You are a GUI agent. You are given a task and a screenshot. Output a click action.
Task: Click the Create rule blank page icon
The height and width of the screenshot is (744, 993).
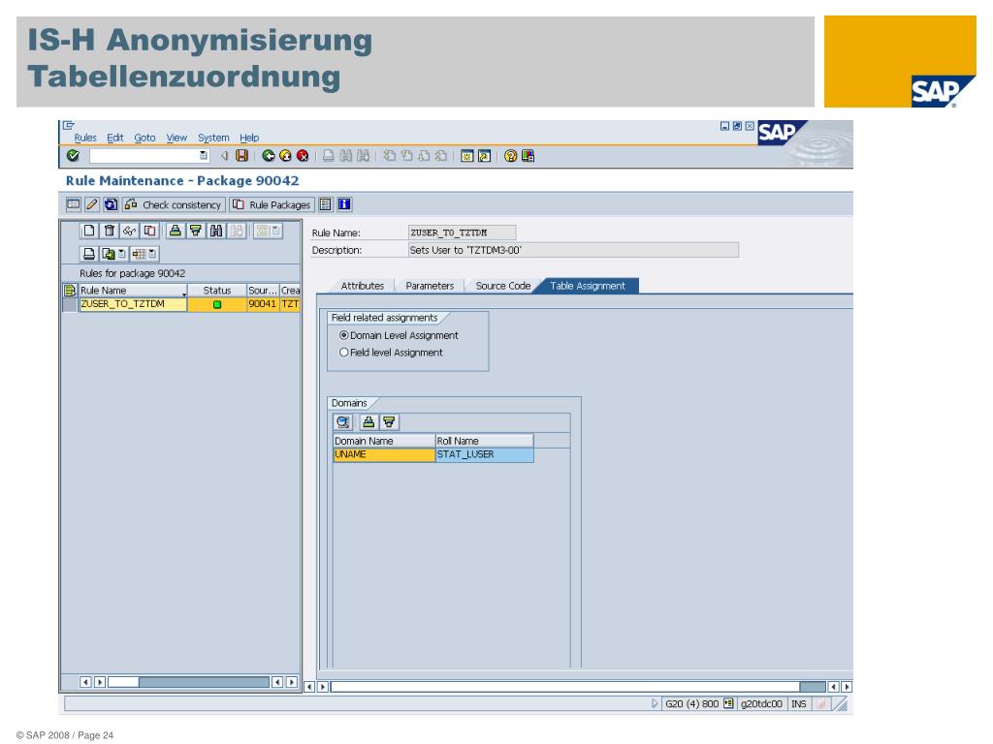click(x=89, y=231)
